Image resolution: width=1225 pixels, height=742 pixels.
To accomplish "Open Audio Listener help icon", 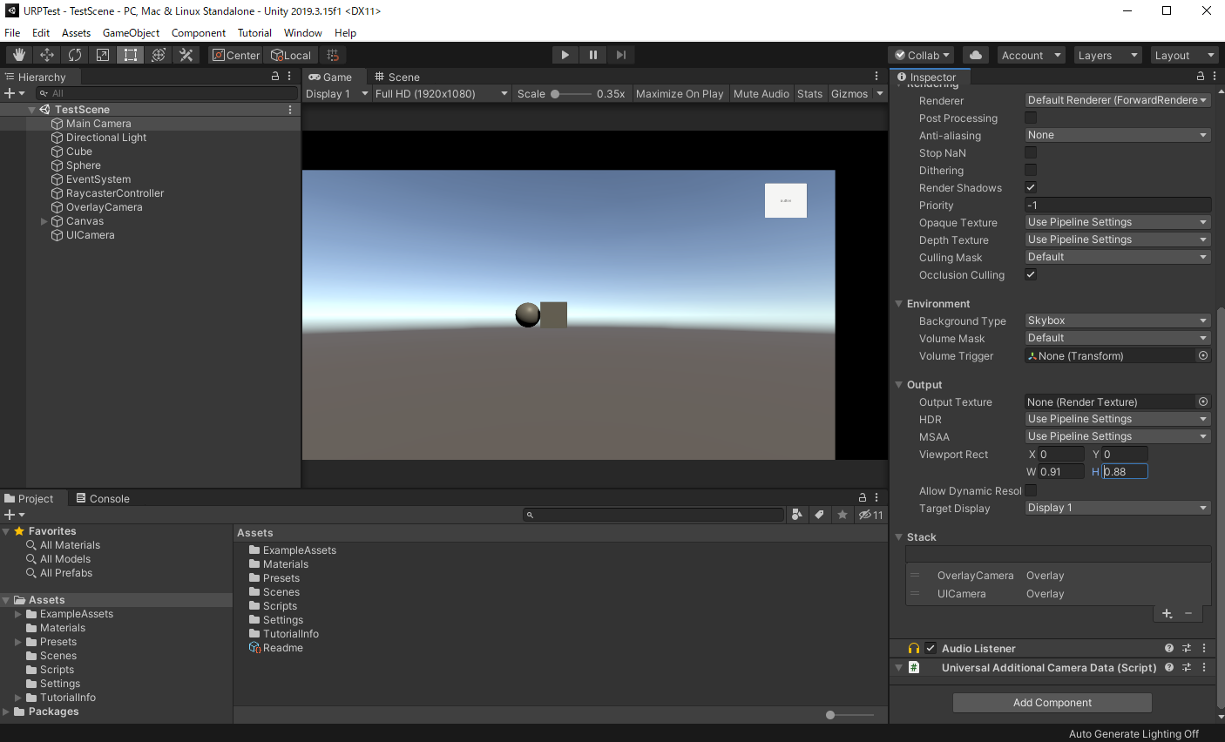I will click(x=1169, y=648).
